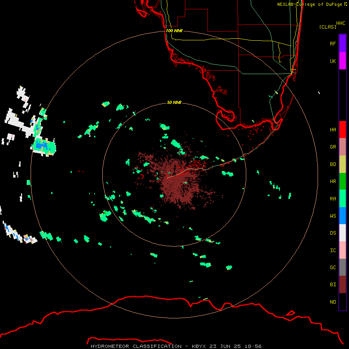Image resolution: width=349 pixels, height=349 pixels.
Task: Select the BI brown legend swatch
Action: click(342, 285)
